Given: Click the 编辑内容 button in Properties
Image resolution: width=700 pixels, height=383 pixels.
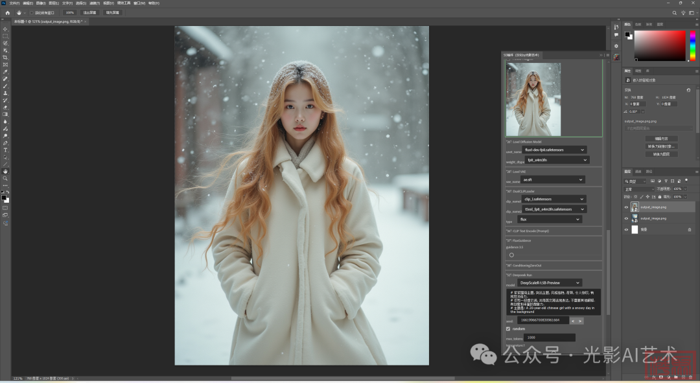Looking at the screenshot, I should coord(661,139).
